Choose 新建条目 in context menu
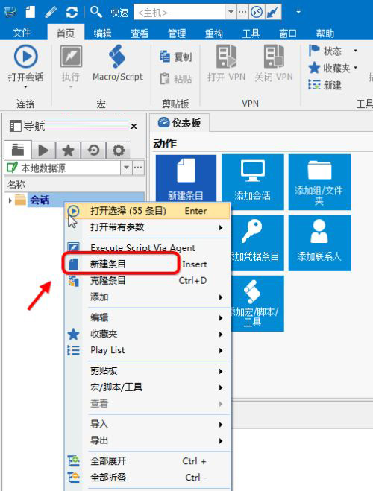 pos(148,264)
